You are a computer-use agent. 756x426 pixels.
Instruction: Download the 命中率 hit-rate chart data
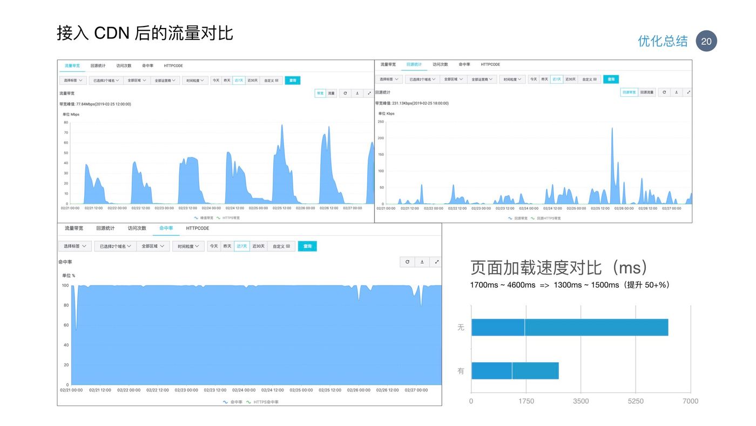pyautogui.click(x=422, y=262)
